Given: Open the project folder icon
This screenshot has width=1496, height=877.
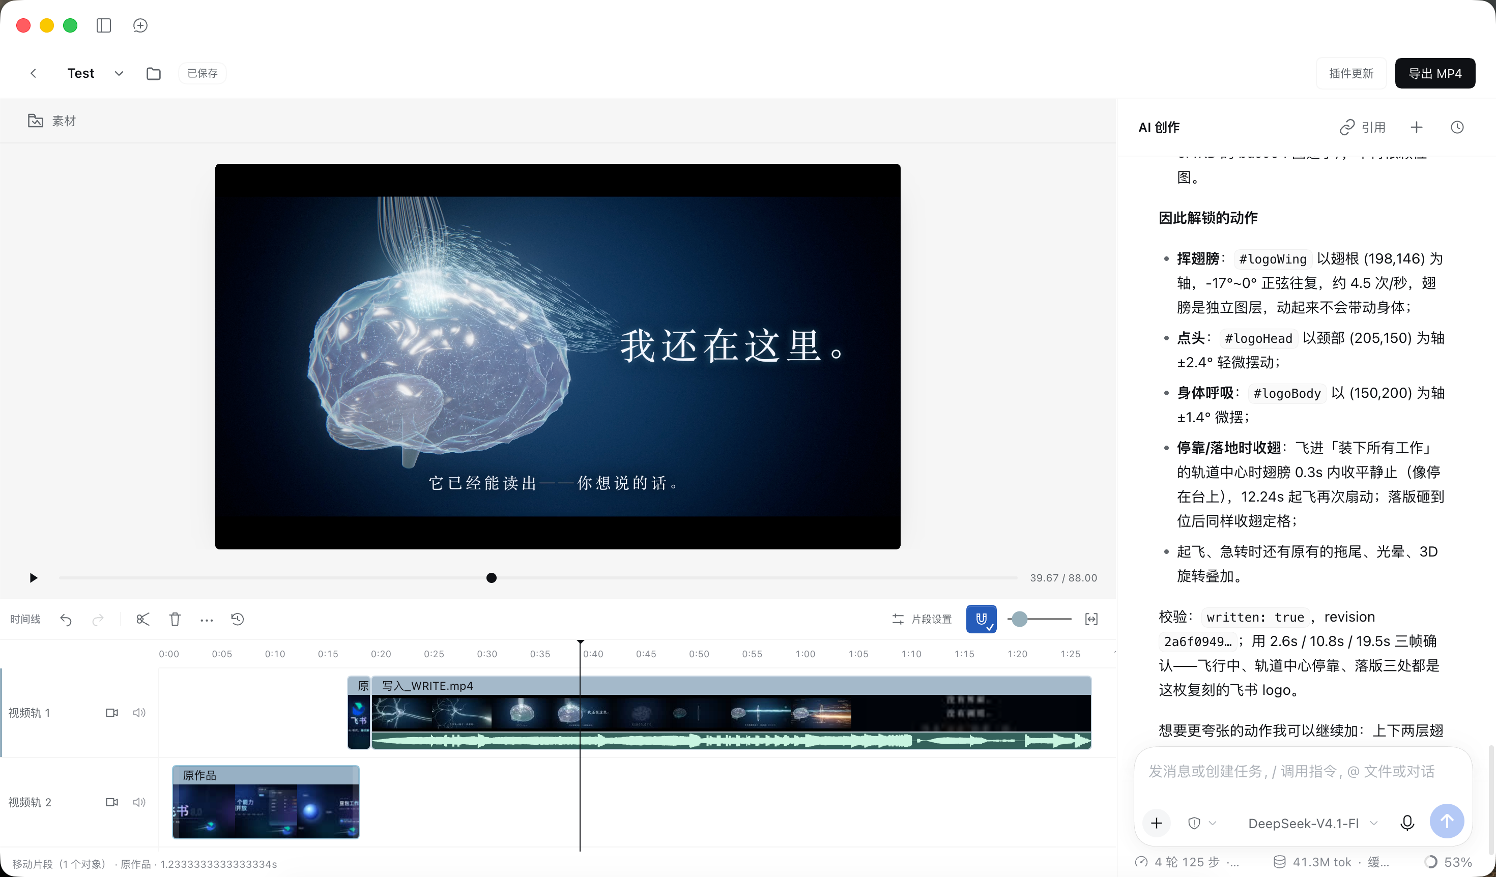Looking at the screenshot, I should tap(154, 73).
